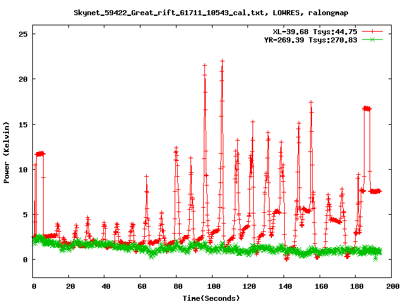Click the y-axis tick label 10
This screenshot has height=304, width=405.
tap(23, 170)
